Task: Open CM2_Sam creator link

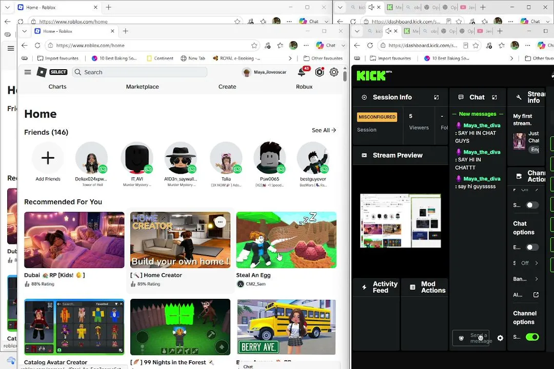Action: point(255,284)
